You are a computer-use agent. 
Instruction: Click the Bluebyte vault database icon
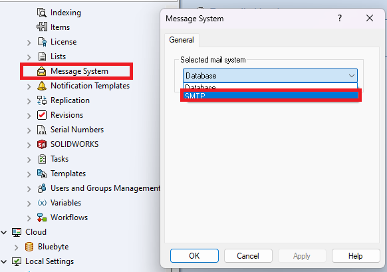(x=29, y=247)
